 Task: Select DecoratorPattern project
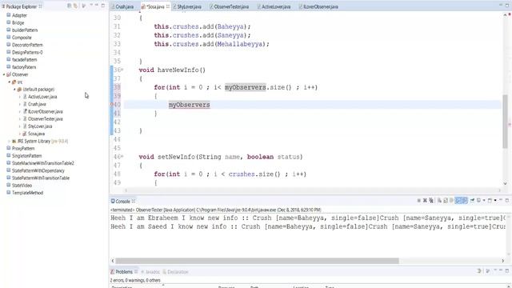coord(27,45)
